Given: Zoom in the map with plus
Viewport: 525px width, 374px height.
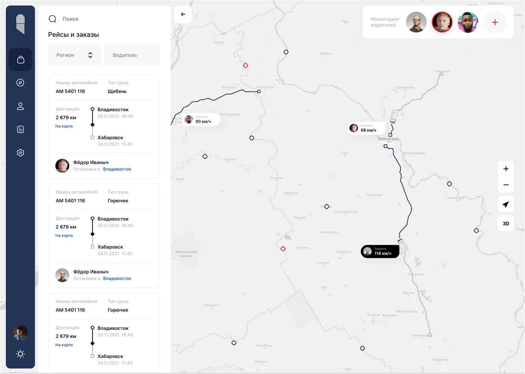Looking at the screenshot, I should pyautogui.click(x=506, y=169).
